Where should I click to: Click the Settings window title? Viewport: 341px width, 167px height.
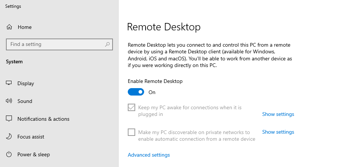[x=13, y=6]
